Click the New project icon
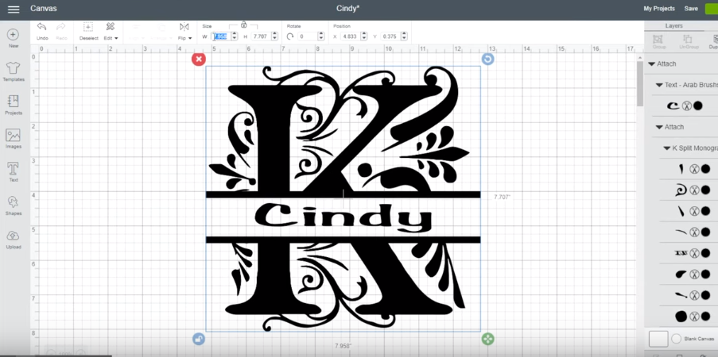 [x=13, y=35]
